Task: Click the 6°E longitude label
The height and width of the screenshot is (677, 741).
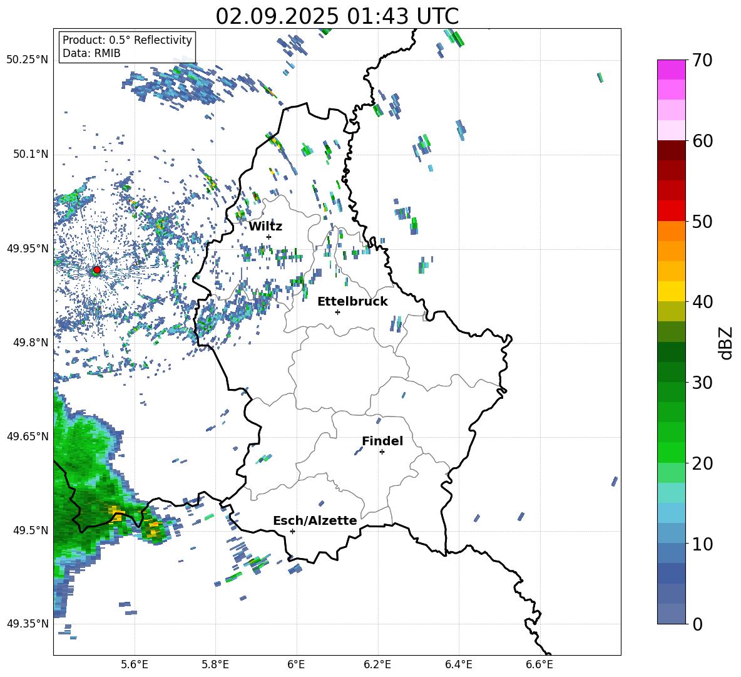Action: tap(296, 664)
